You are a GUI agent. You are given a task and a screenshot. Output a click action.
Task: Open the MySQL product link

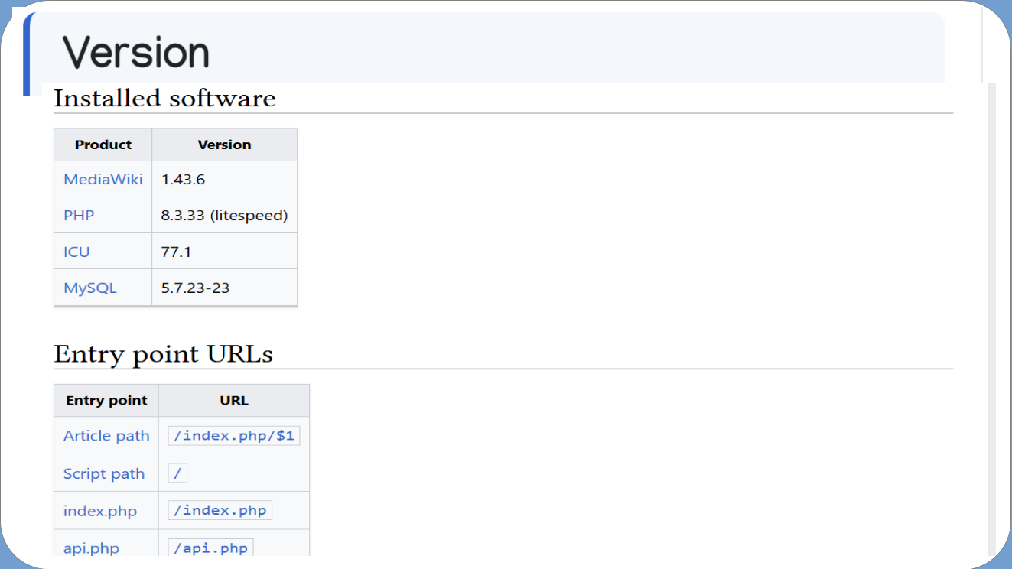tap(90, 288)
